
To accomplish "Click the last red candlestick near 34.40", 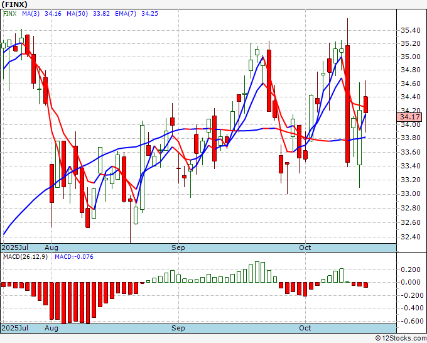I will [365, 105].
